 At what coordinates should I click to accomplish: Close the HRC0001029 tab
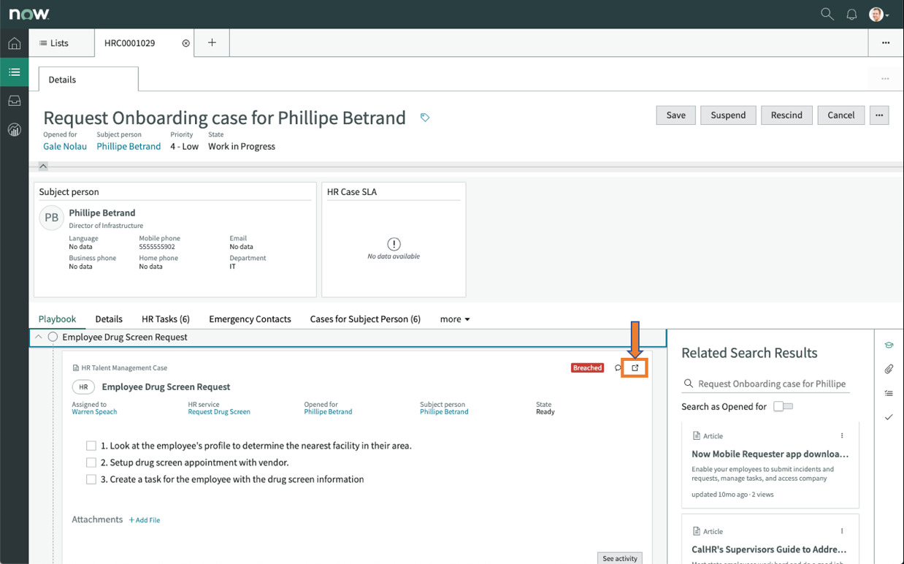click(x=185, y=43)
